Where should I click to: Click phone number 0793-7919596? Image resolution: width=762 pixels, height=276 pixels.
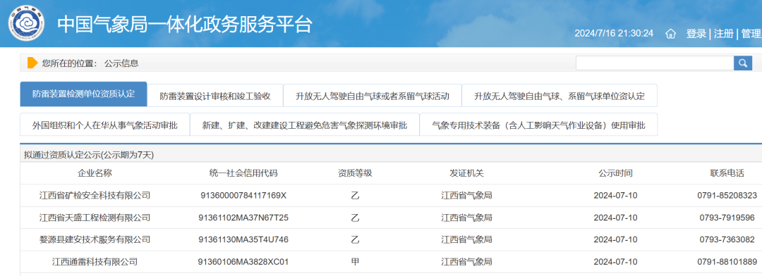point(727,218)
